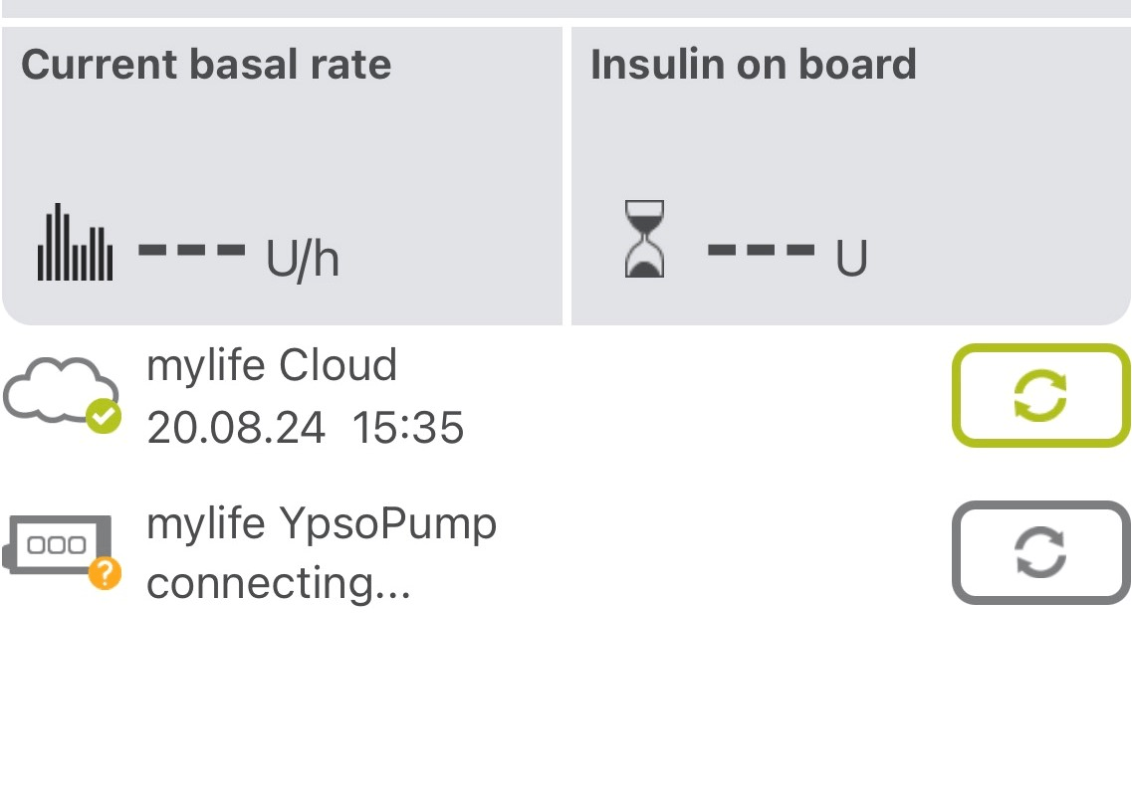Screen dimensions: 1132x796
Task: Tap the green refresh arrows icon
Action: coord(1040,395)
